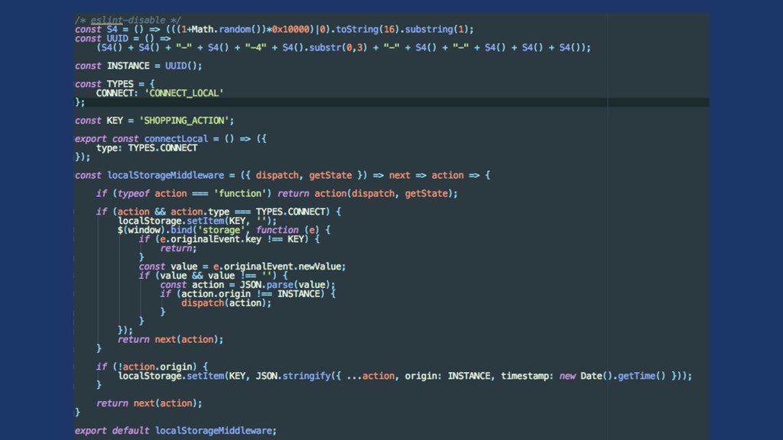Screen dimensions: 783x440
Task: Click 'export default localStorageMiddleware;' line
Action: [x=176, y=431]
